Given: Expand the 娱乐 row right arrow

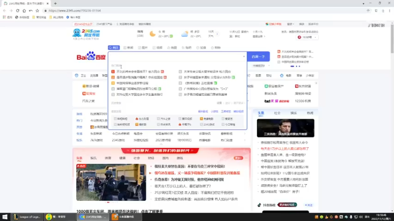Looking at the screenshot, I should (244, 140).
